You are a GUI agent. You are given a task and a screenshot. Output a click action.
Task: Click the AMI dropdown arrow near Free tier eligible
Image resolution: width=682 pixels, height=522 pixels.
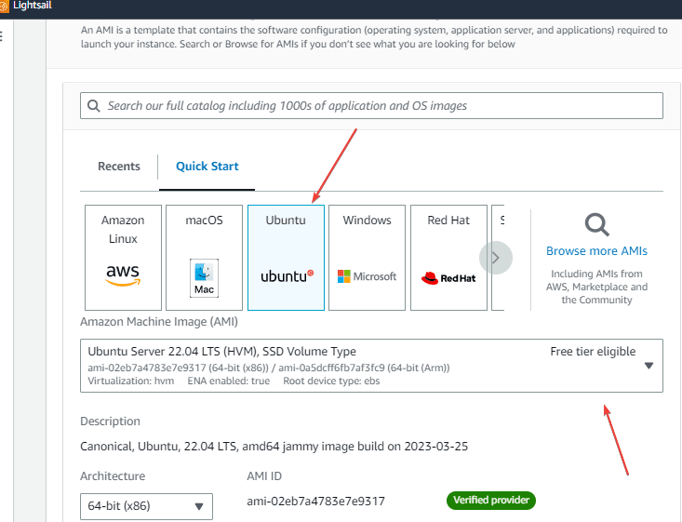pos(649,366)
